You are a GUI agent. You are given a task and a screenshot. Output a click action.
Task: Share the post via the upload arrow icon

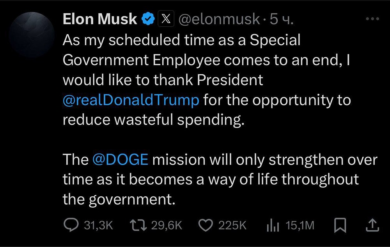(x=372, y=225)
